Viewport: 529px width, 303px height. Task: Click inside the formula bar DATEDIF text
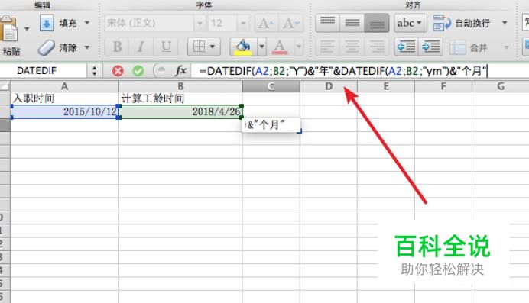pyautogui.click(x=342, y=71)
